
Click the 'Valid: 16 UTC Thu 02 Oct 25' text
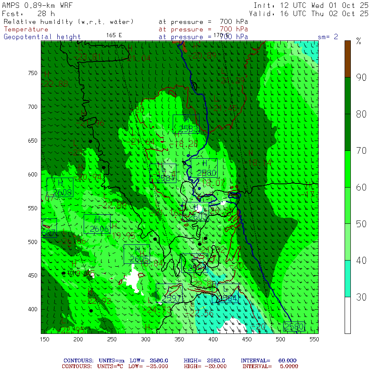pos(308,14)
